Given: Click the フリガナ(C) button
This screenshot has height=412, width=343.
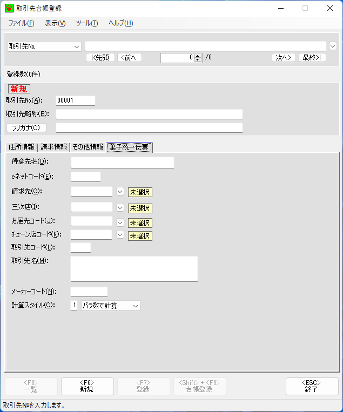Looking at the screenshot, I should pyautogui.click(x=26, y=127).
